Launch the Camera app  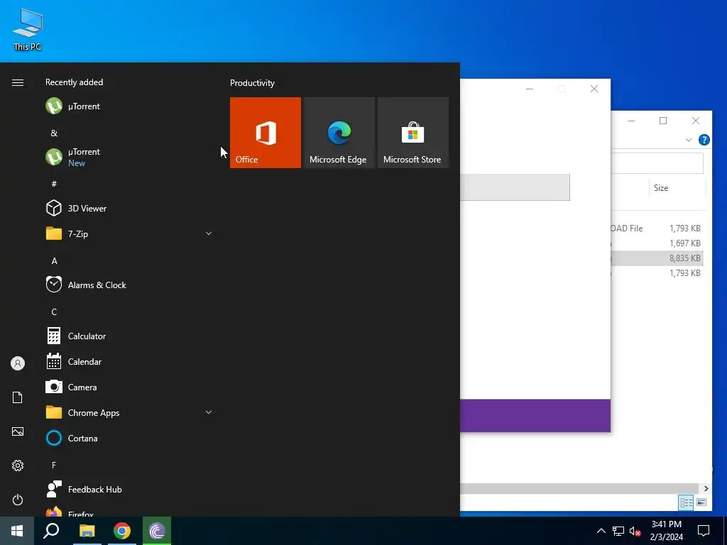[x=129, y=387]
